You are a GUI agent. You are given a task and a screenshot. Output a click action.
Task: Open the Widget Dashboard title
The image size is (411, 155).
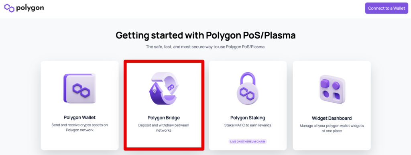(332, 118)
